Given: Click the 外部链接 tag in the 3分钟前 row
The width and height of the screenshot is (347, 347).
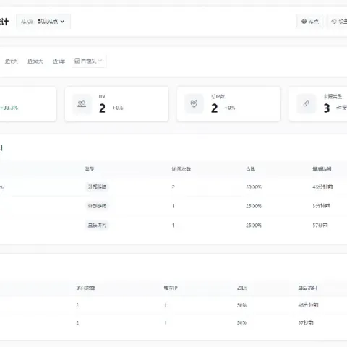Looking at the screenshot, I should coord(97,206).
